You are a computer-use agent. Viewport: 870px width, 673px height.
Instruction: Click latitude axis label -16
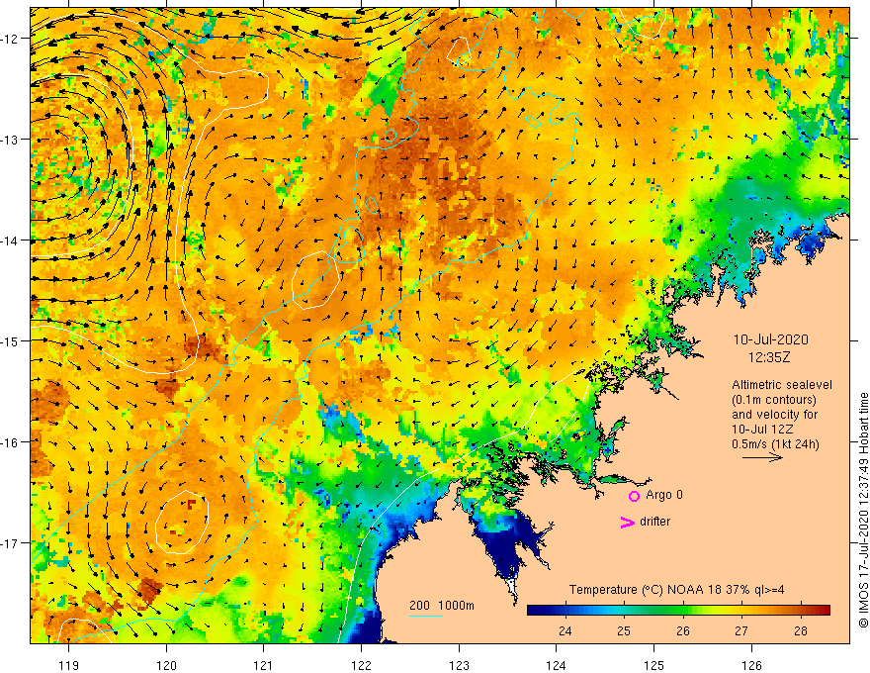click(10, 442)
